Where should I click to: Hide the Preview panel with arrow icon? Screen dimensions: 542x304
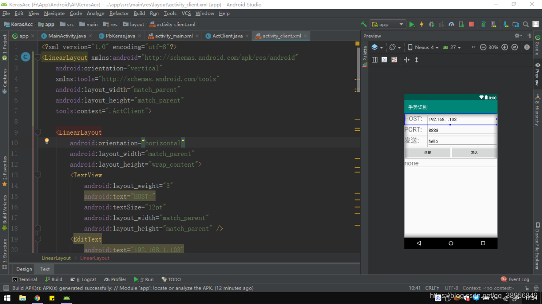(528, 36)
